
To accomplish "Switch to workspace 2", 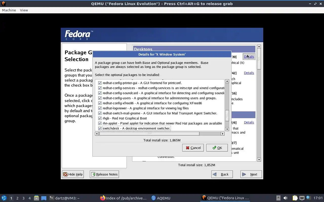I will pos(17,198).
